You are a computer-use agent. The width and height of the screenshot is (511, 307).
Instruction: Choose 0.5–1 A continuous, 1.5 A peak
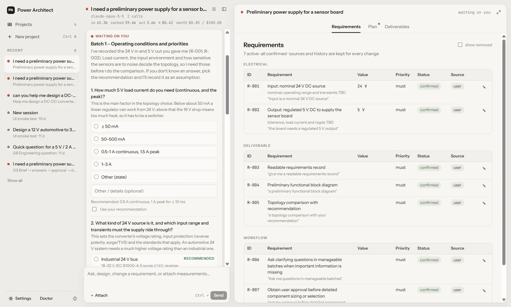tap(154, 152)
